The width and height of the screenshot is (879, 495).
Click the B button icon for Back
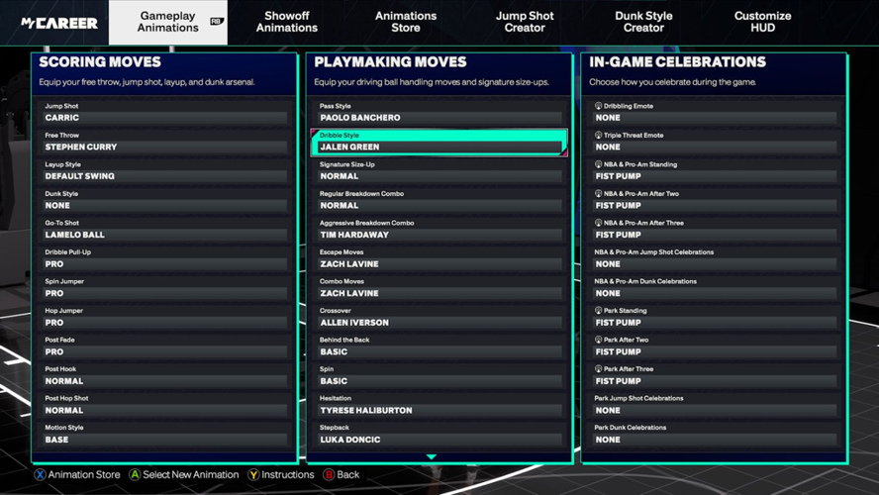pos(329,474)
